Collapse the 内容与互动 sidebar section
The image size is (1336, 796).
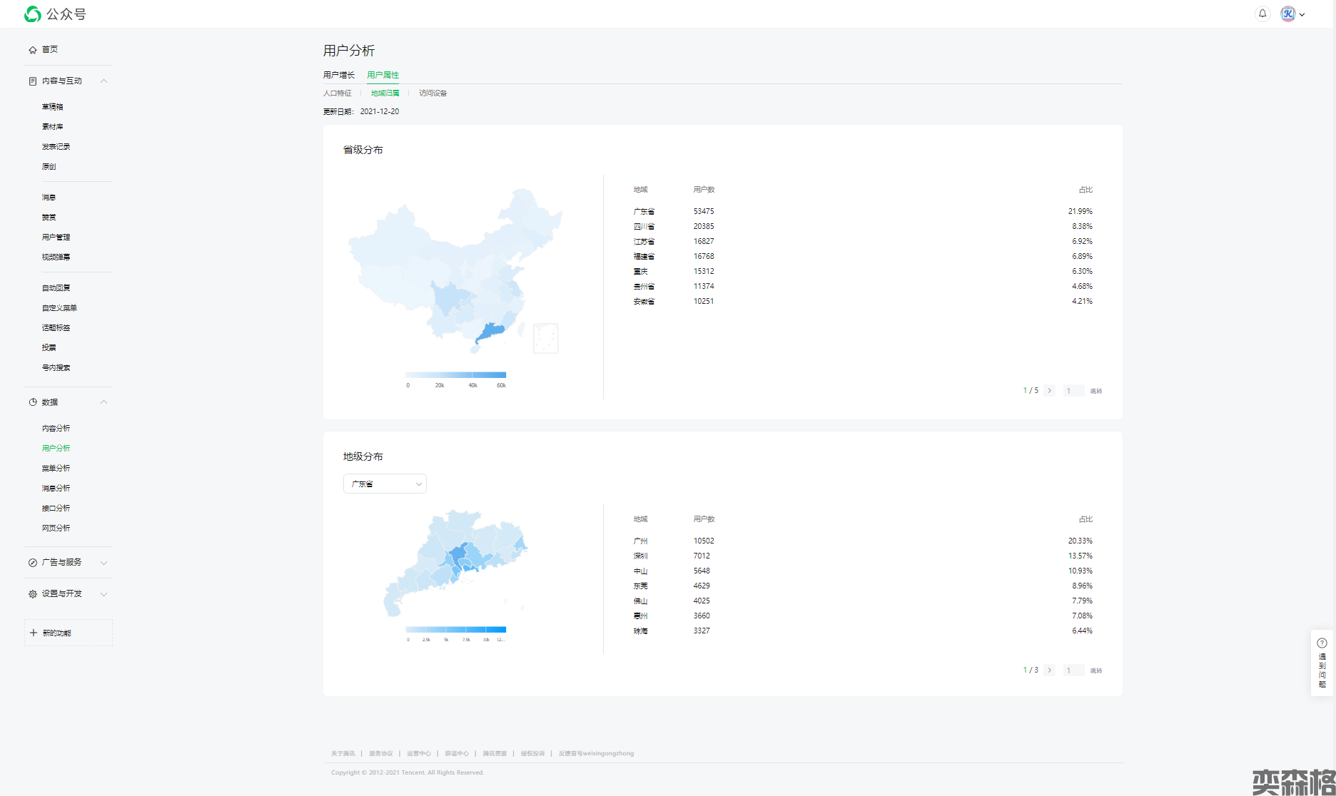tap(103, 81)
